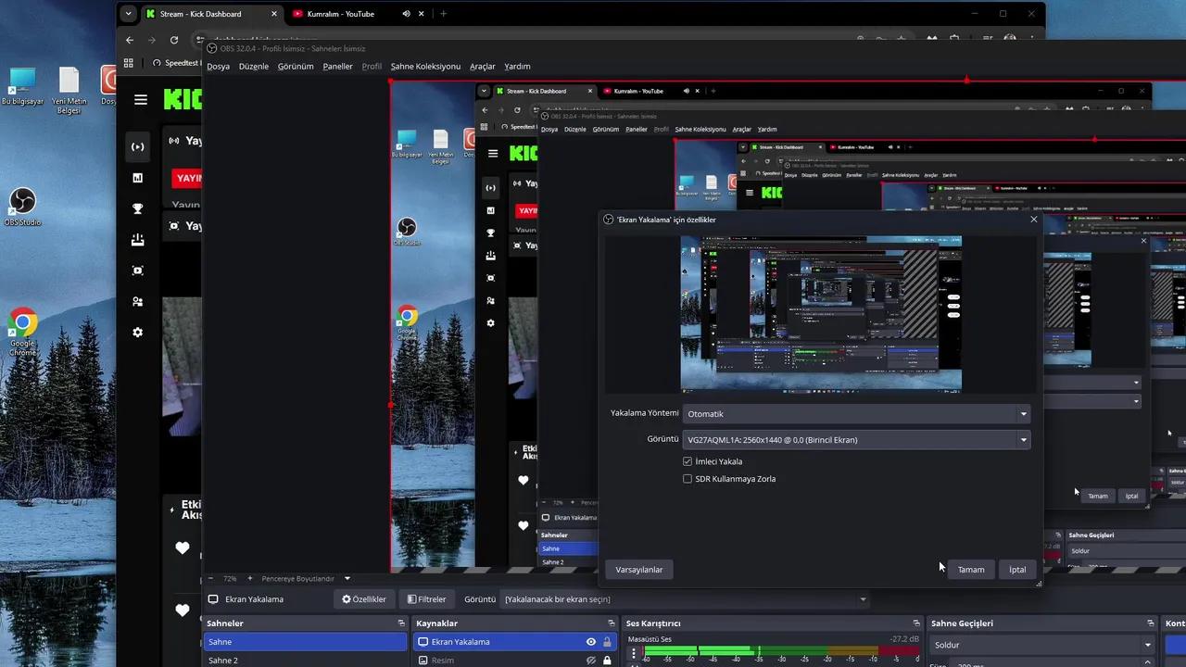Open Filtreler in the source toolbar
The width and height of the screenshot is (1186, 667).
pyautogui.click(x=427, y=599)
